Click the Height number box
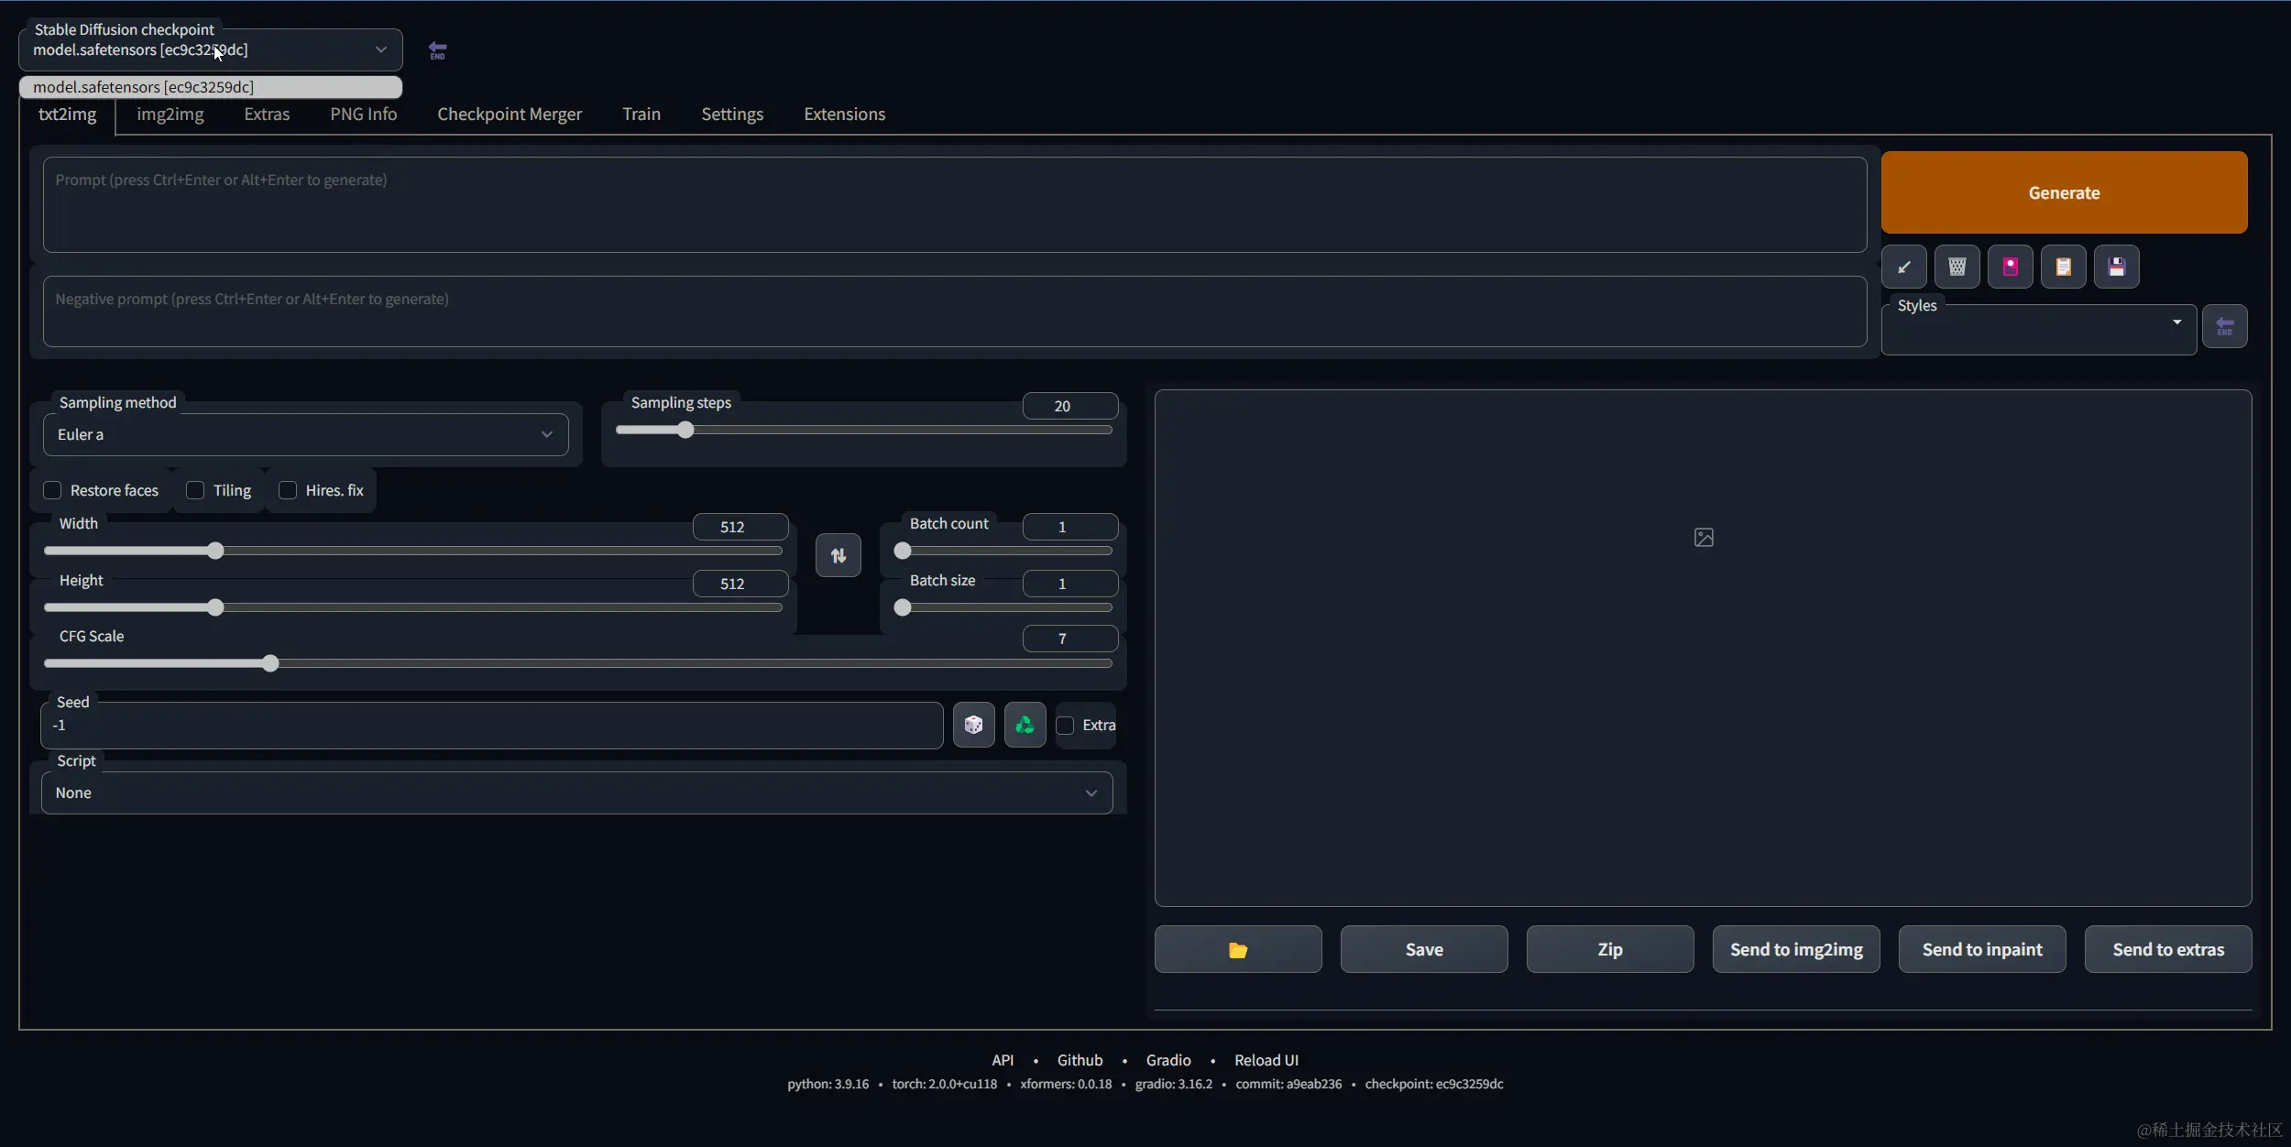This screenshot has width=2291, height=1147. point(740,584)
